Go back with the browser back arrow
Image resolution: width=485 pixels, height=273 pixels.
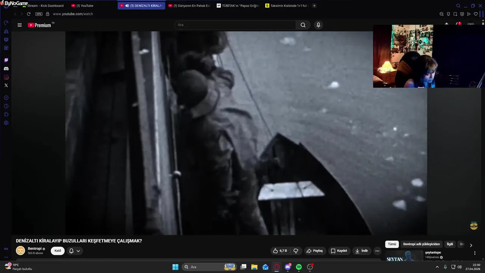[15, 14]
